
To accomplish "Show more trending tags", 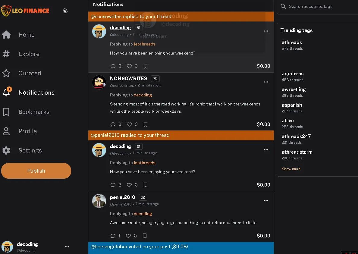I will point(291,169).
